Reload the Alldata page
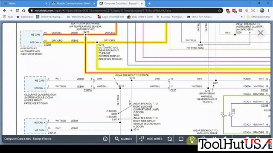 pos(17,11)
